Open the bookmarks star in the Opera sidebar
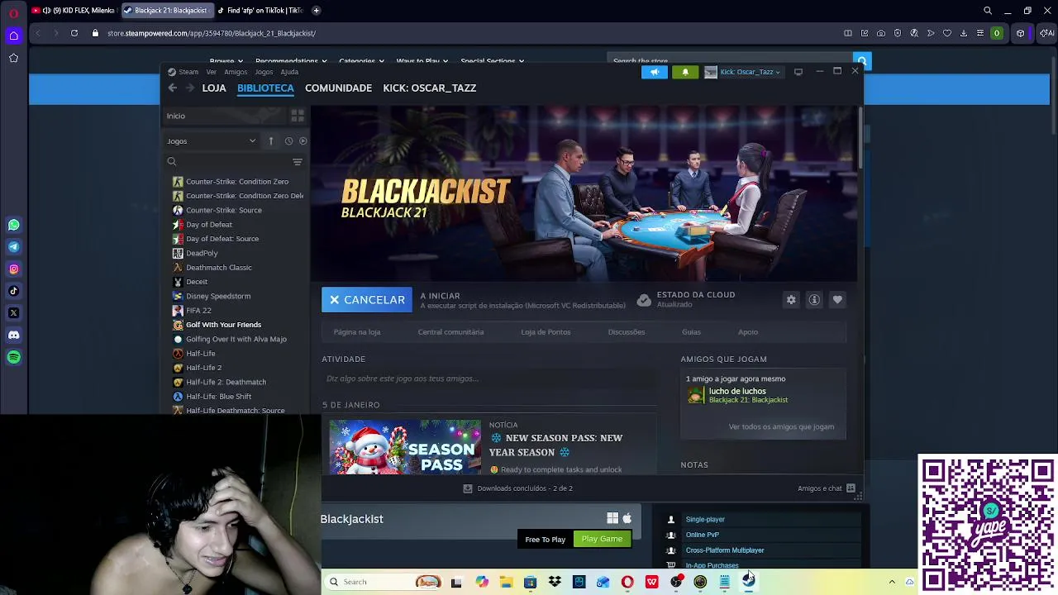1058x595 pixels. pos(13,58)
